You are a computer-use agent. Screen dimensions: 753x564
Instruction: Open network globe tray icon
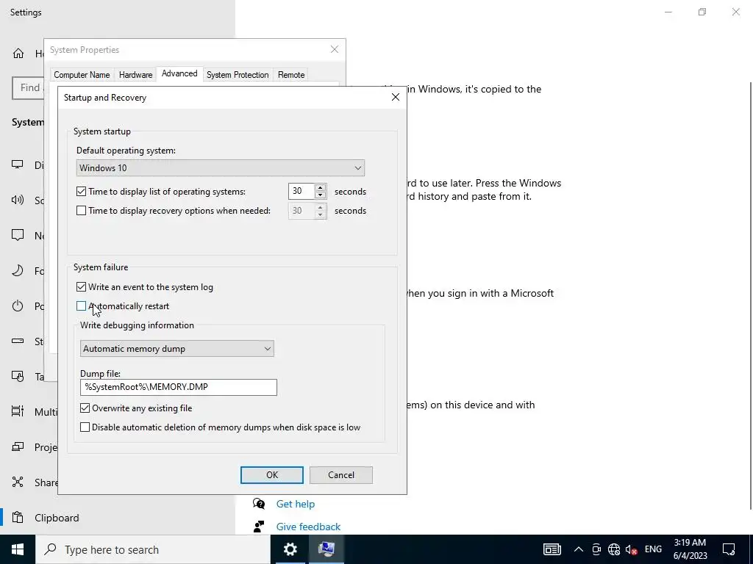(614, 549)
